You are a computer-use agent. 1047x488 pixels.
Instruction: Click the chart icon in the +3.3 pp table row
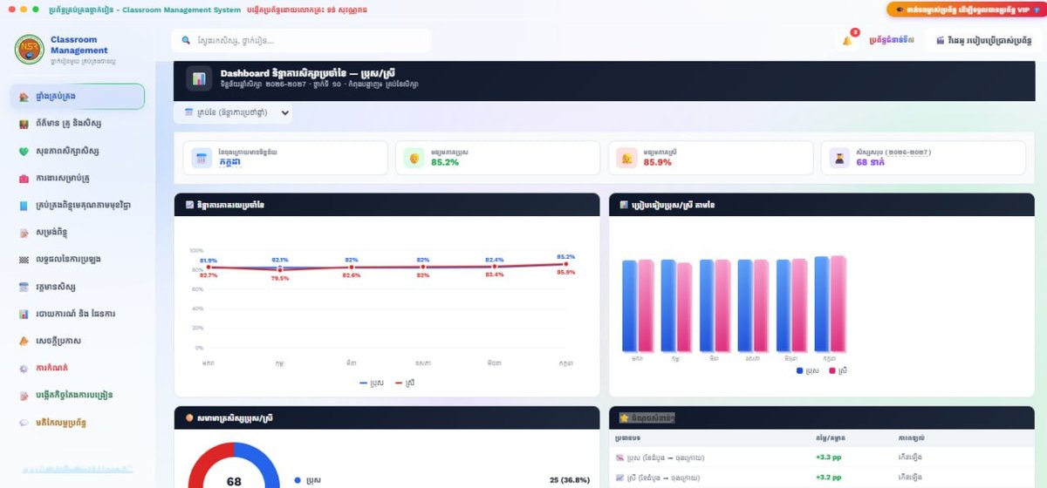point(620,457)
